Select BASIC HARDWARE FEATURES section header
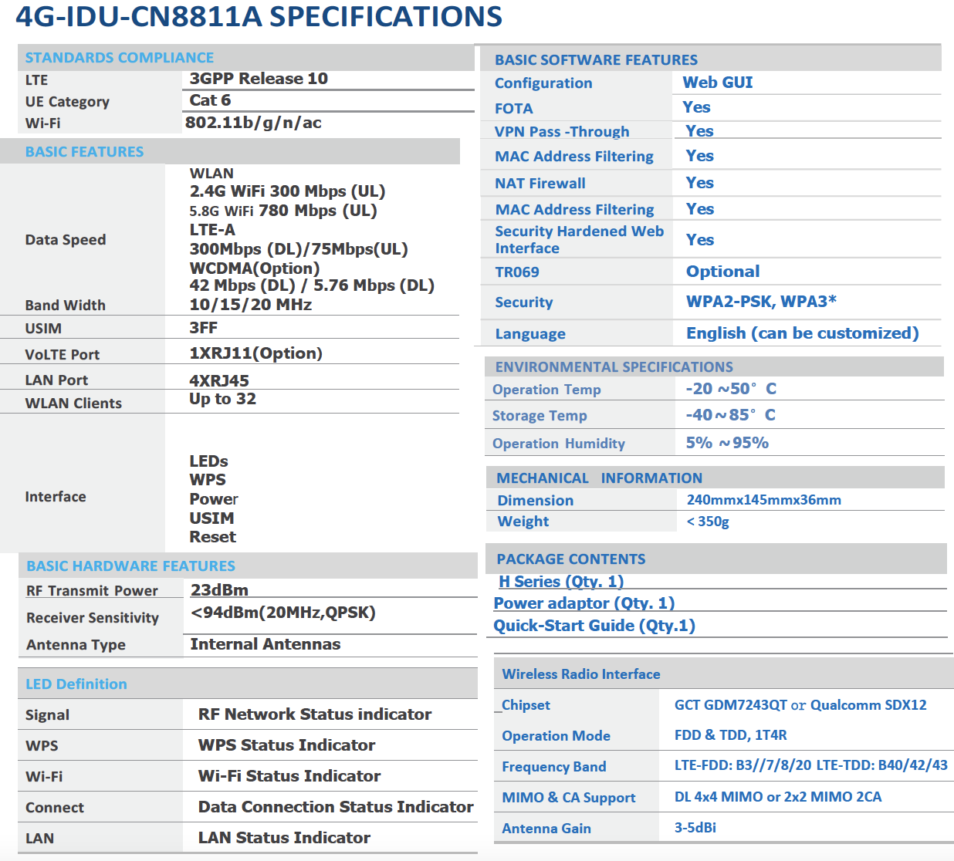 coord(130,566)
